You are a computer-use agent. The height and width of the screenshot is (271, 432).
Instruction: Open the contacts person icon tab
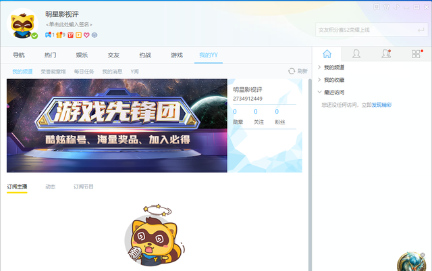point(356,54)
